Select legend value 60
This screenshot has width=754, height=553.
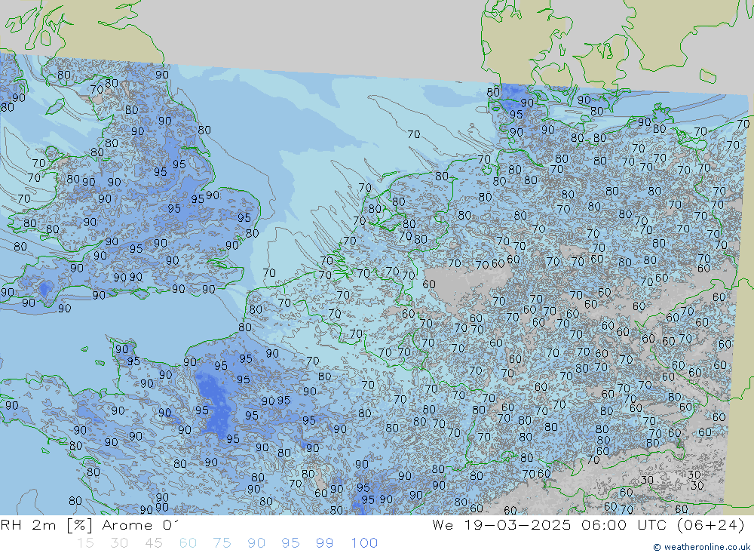[188, 543]
